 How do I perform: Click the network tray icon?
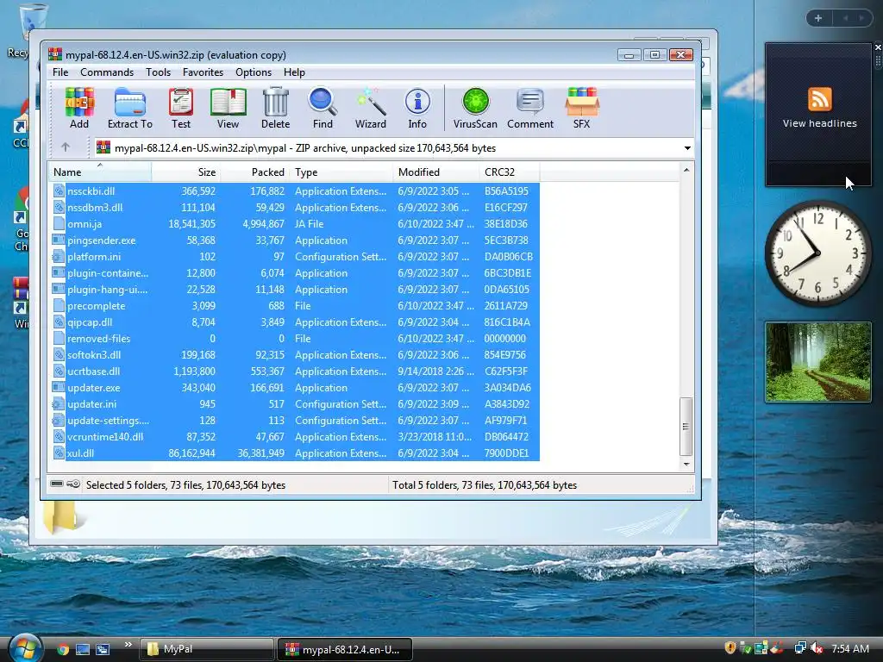coord(800,648)
